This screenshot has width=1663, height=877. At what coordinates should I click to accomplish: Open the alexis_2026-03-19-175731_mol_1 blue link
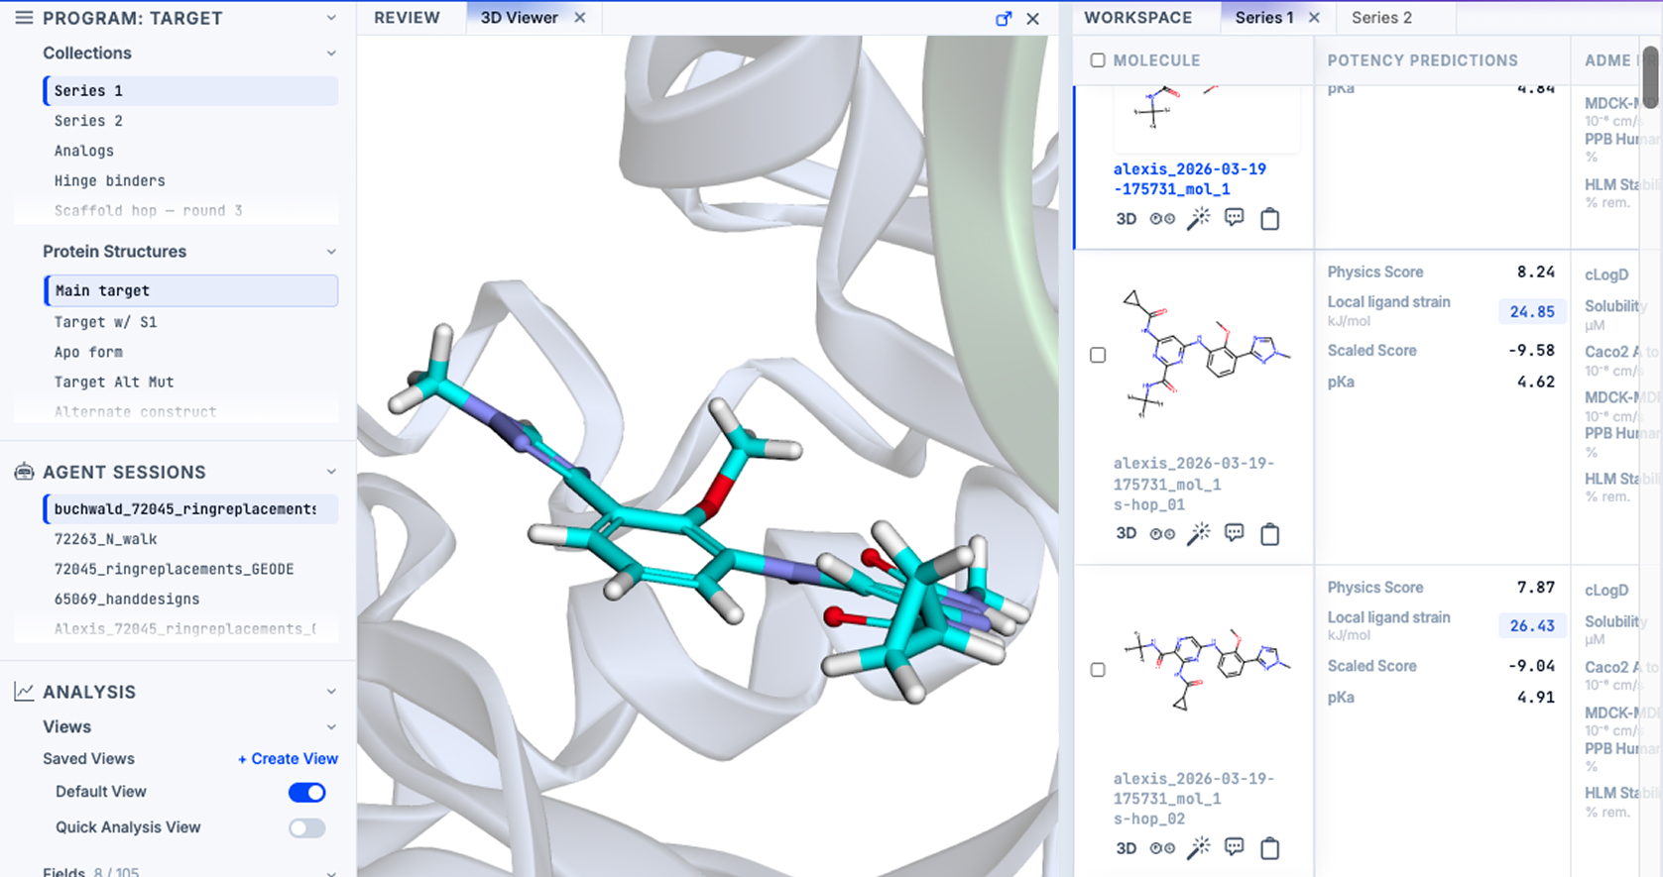pos(1189,179)
